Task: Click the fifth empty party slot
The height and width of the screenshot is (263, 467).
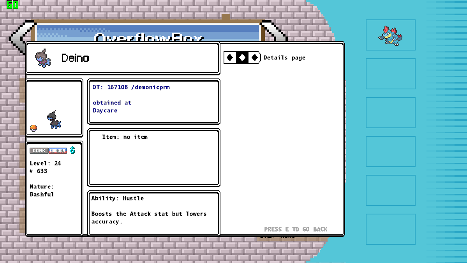Action: pos(390,190)
